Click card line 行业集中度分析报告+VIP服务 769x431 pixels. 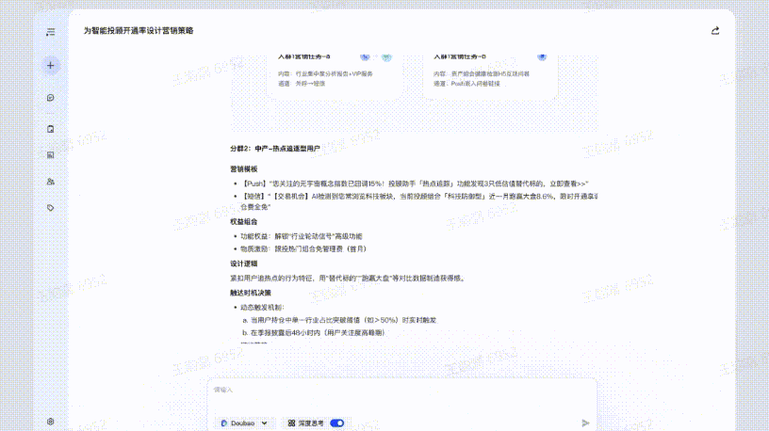326,74
